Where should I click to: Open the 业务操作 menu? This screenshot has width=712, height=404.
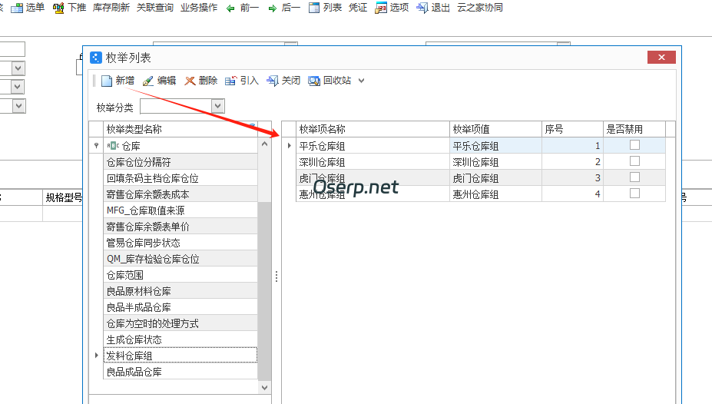coord(199,8)
